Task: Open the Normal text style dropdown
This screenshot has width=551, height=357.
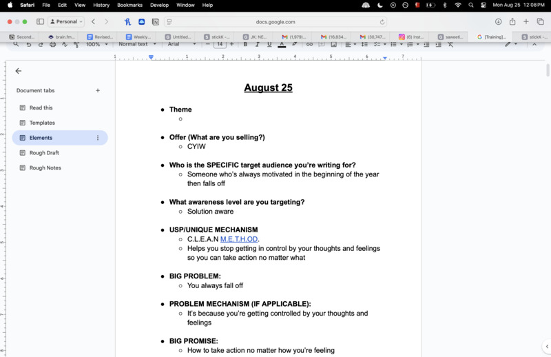Action: click(x=137, y=44)
